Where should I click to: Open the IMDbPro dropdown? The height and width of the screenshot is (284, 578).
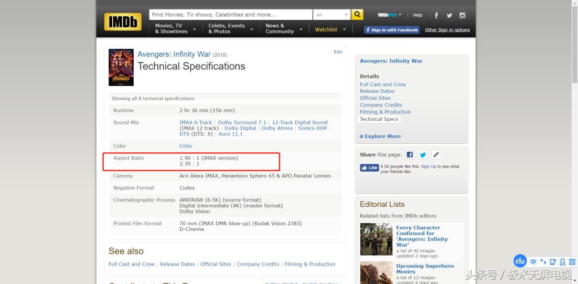[x=390, y=15]
